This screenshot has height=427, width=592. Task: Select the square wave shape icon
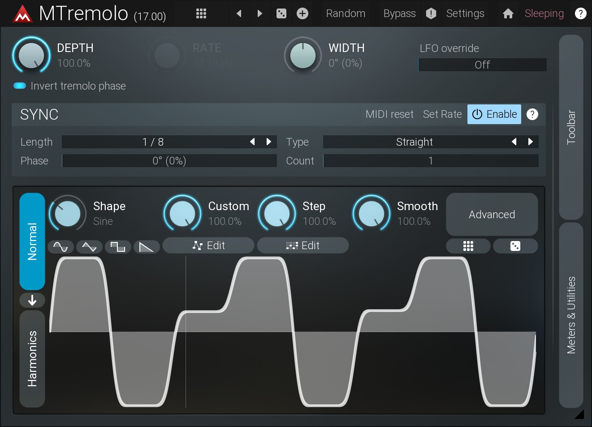[118, 246]
